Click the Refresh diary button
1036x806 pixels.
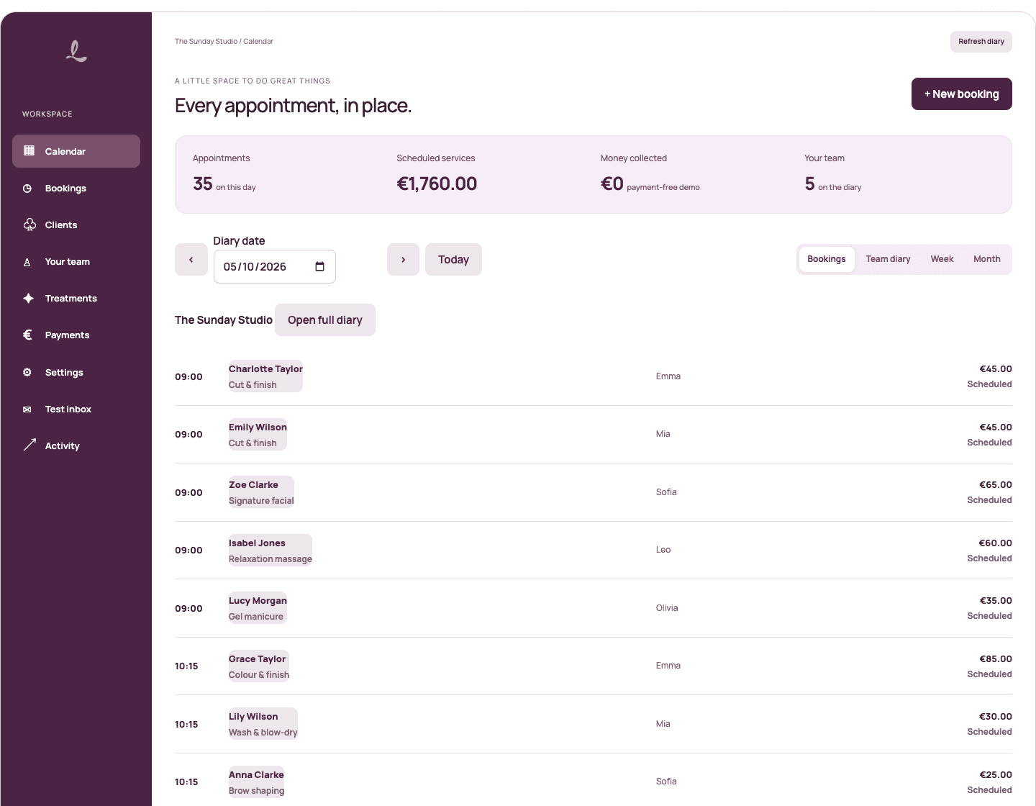pos(981,42)
